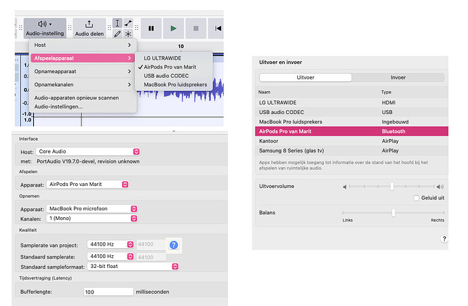Switch to the Uitvoer tab
The image size is (468, 306).
tap(305, 77)
